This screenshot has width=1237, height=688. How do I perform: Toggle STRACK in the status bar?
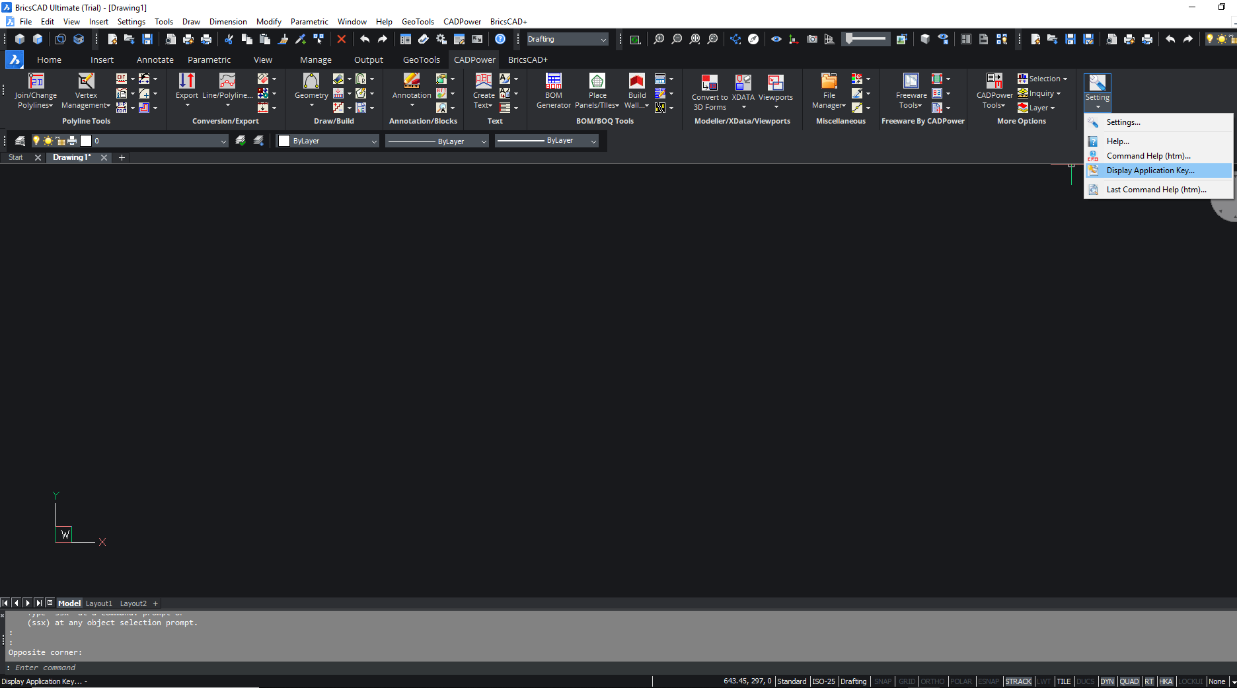(1018, 681)
